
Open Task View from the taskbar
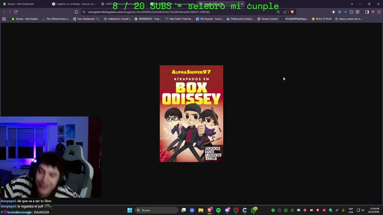183,210
